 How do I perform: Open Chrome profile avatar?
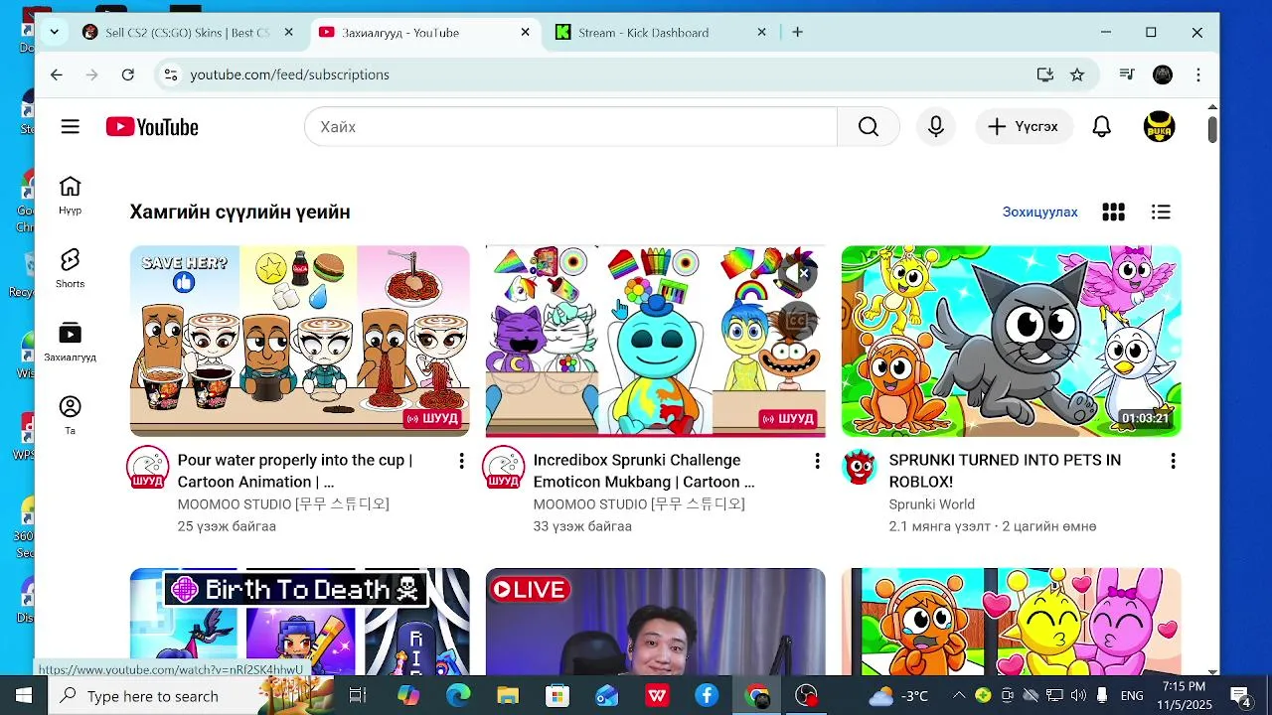[x=1163, y=74]
